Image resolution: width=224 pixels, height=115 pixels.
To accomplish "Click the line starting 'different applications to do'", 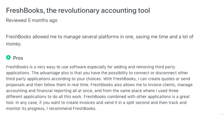I will (98, 97).
